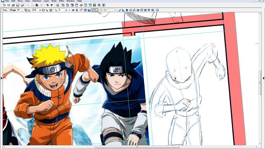Open the Help menu
The width and height of the screenshot is (265, 149).
[x=79, y=1]
